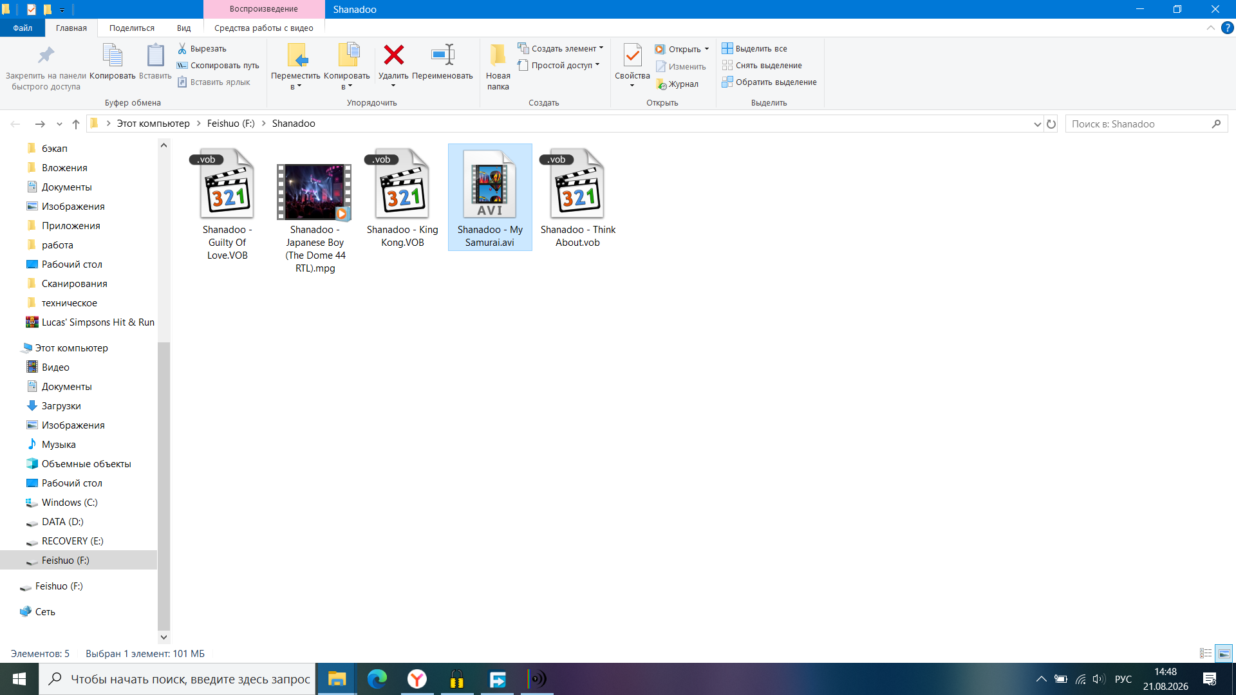The width and height of the screenshot is (1236, 695).
Task: Click the Копировать (Copy) ribbon icon
Action: [x=113, y=55]
